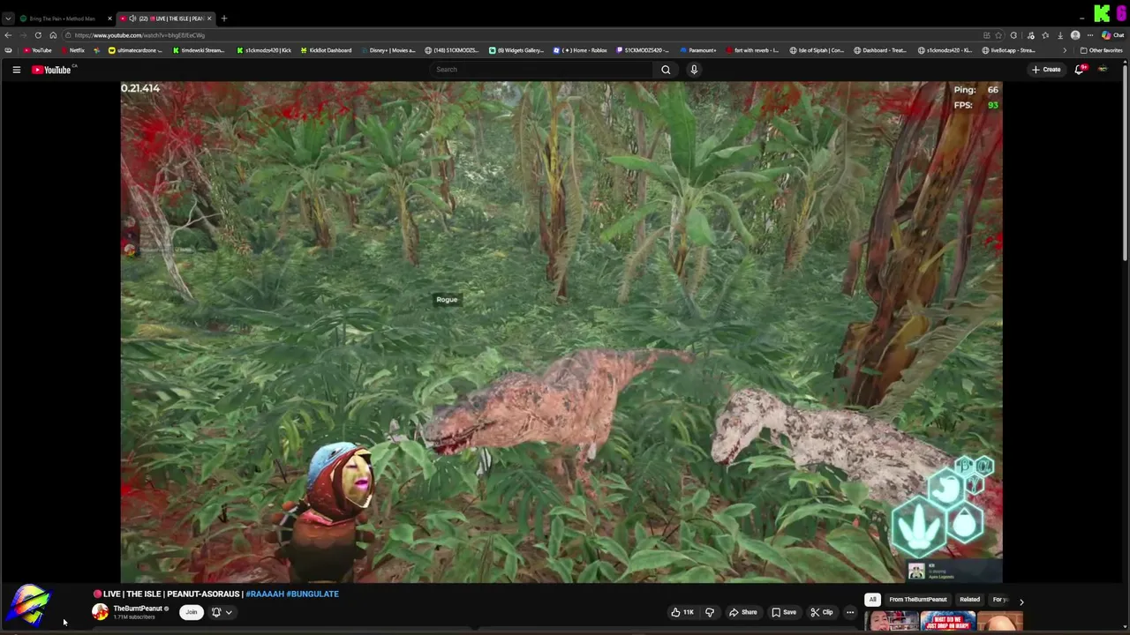Image resolution: width=1130 pixels, height=635 pixels.
Task: Select the From TheBurntPeanut chip
Action: 917,600
